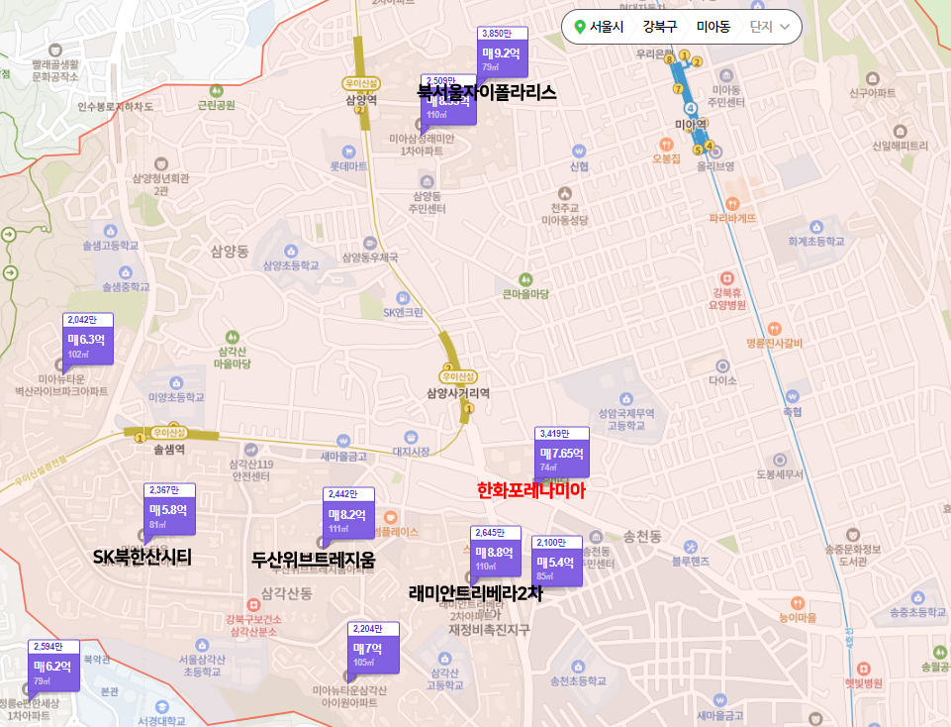Open the 매 7억 105㎡ listing marker
The height and width of the screenshot is (727, 951).
[x=373, y=648]
